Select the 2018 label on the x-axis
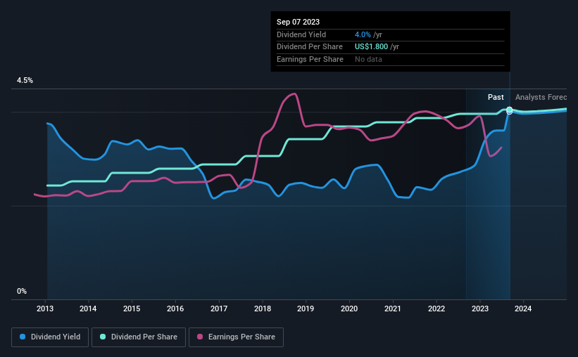This screenshot has height=357, width=578. [x=263, y=309]
